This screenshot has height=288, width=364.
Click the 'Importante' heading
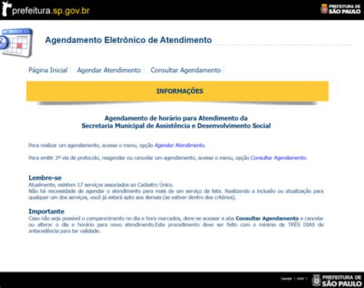pyautogui.click(x=46, y=211)
